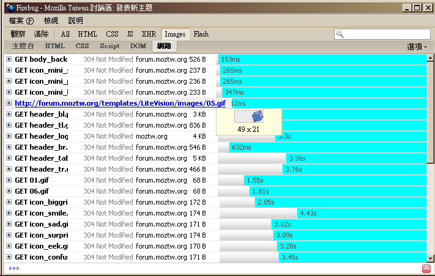Filter requests by CSS type
This screenshot has height=276, width=435.
pos(112,34)
